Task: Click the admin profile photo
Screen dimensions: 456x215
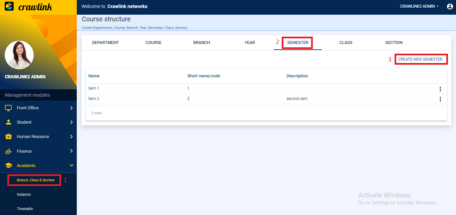Action: click(19, 55)
